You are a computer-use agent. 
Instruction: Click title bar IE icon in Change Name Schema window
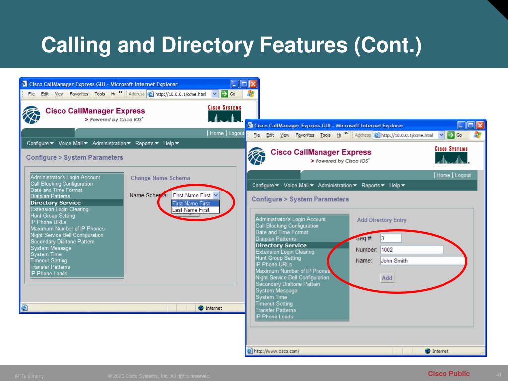[24, 84]
